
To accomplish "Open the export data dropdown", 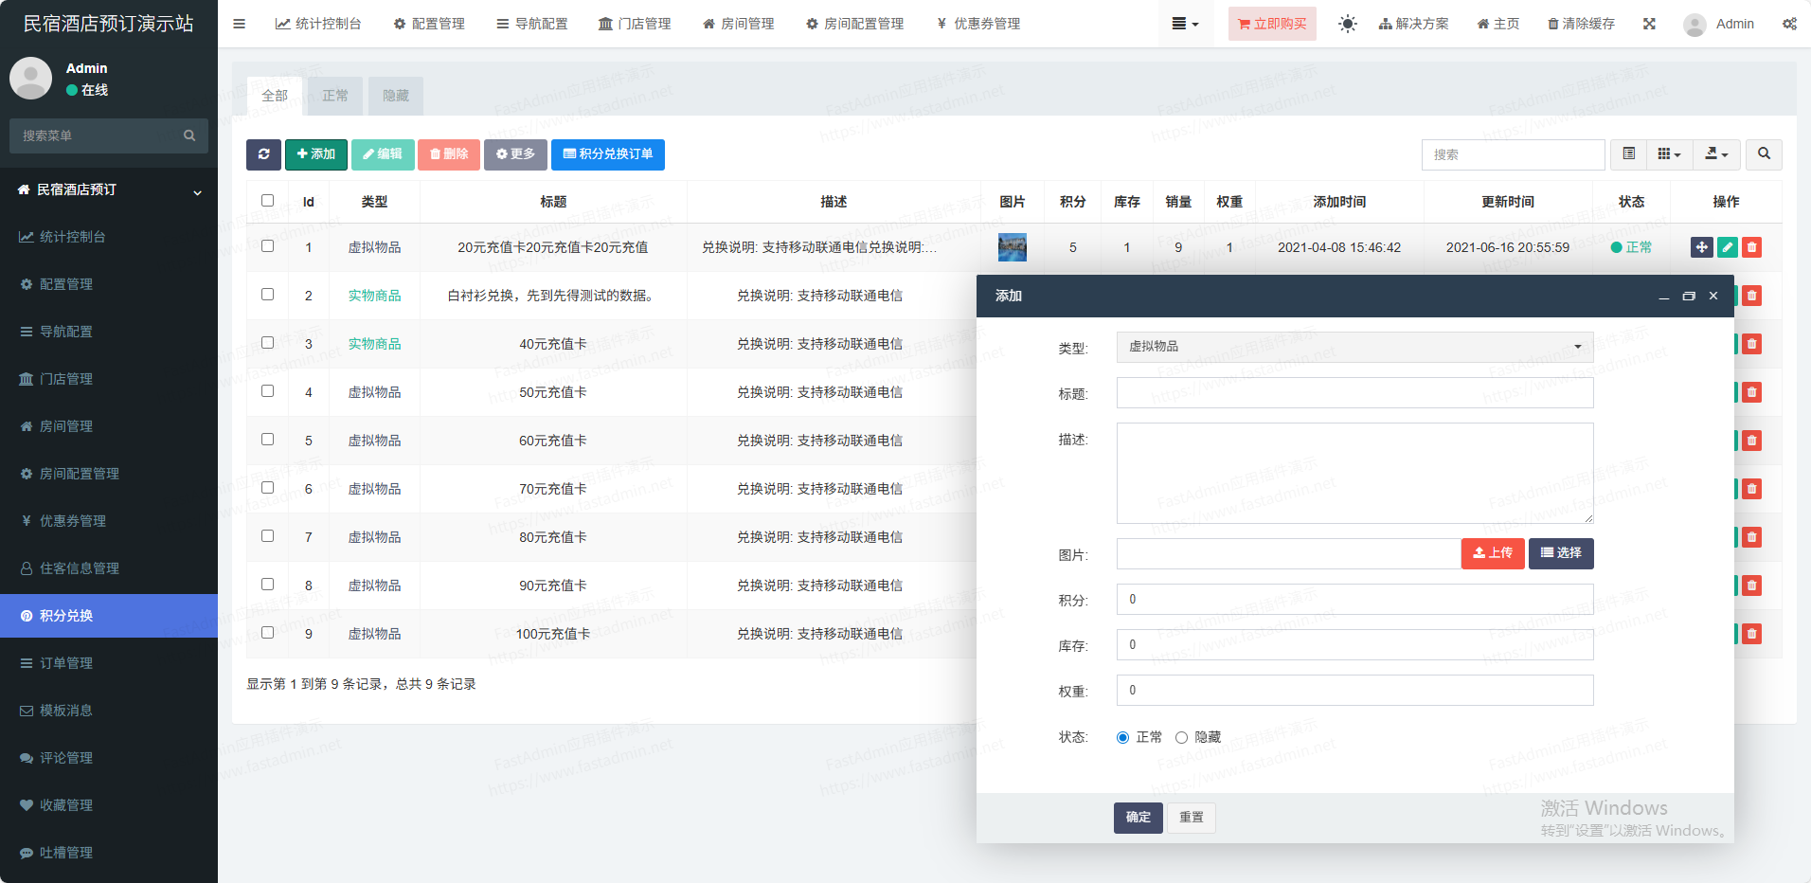I will tap(1716, 154).
